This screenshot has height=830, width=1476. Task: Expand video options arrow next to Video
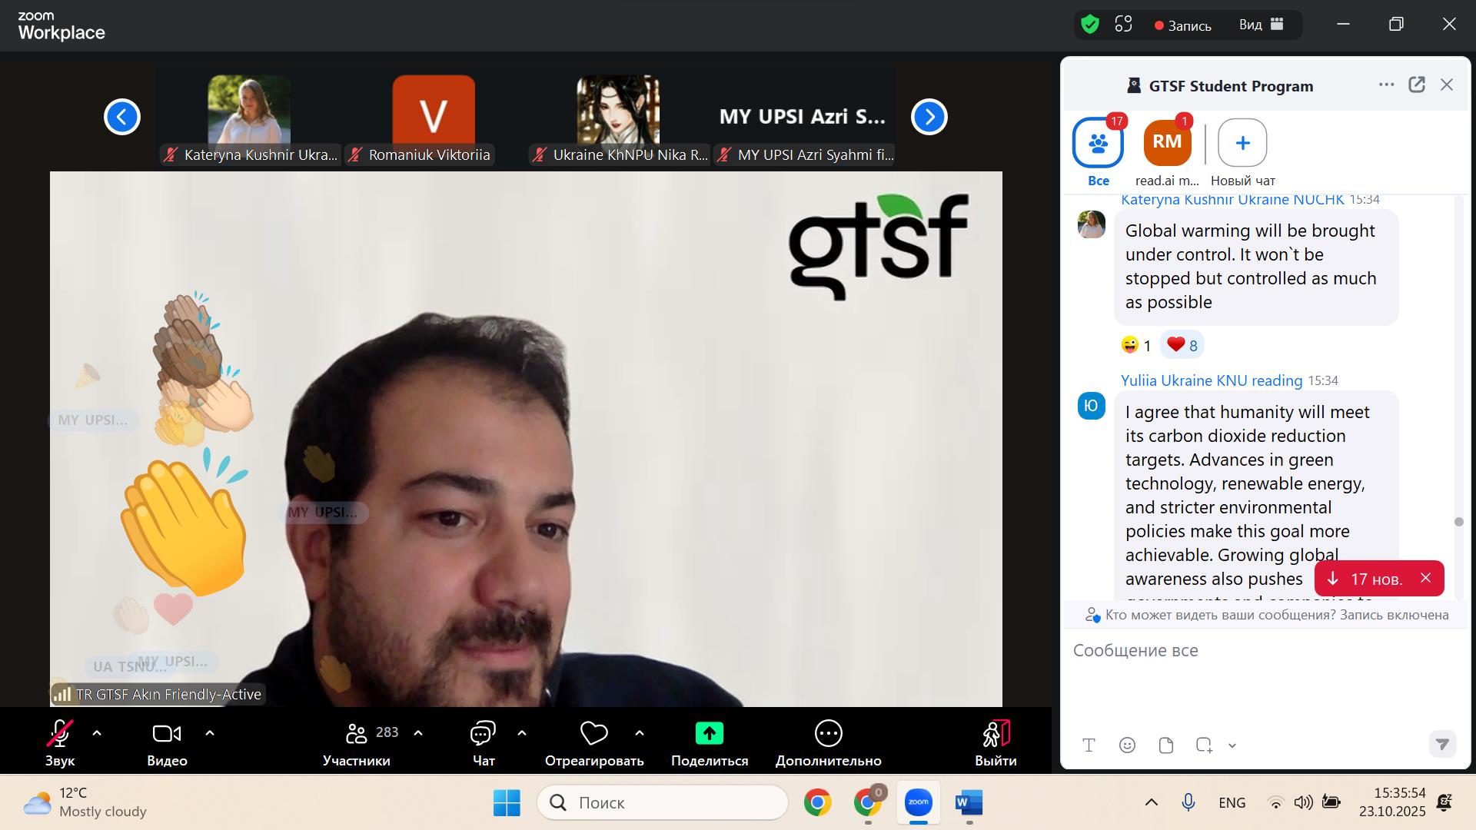point(210,733)
